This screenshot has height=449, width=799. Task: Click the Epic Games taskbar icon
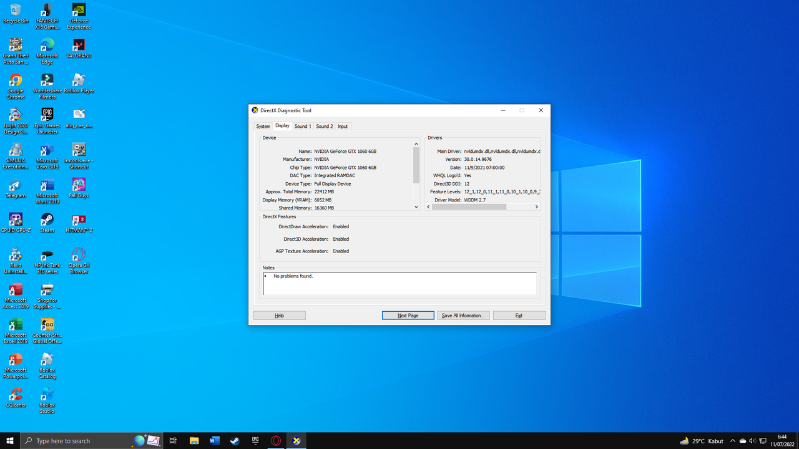point(255,440)
